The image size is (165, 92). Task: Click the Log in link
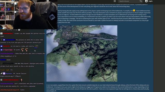point(151,1)
